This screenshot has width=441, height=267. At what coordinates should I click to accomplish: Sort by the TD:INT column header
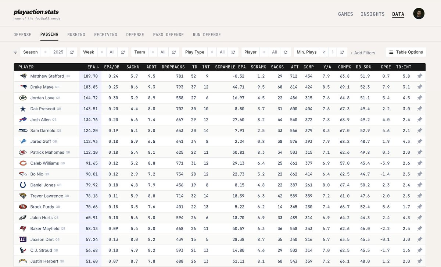click(x=404, y=67)
